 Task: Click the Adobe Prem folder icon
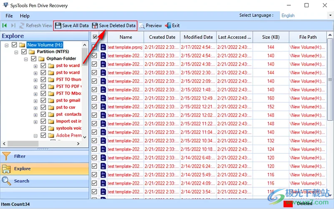[x=51, y=135]
